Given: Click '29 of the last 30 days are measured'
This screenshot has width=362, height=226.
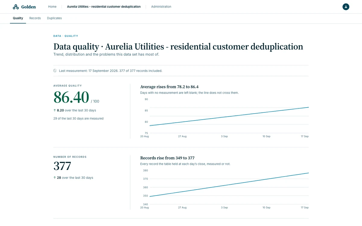Looking at the screenshot, I should click(x=78, y=118).
